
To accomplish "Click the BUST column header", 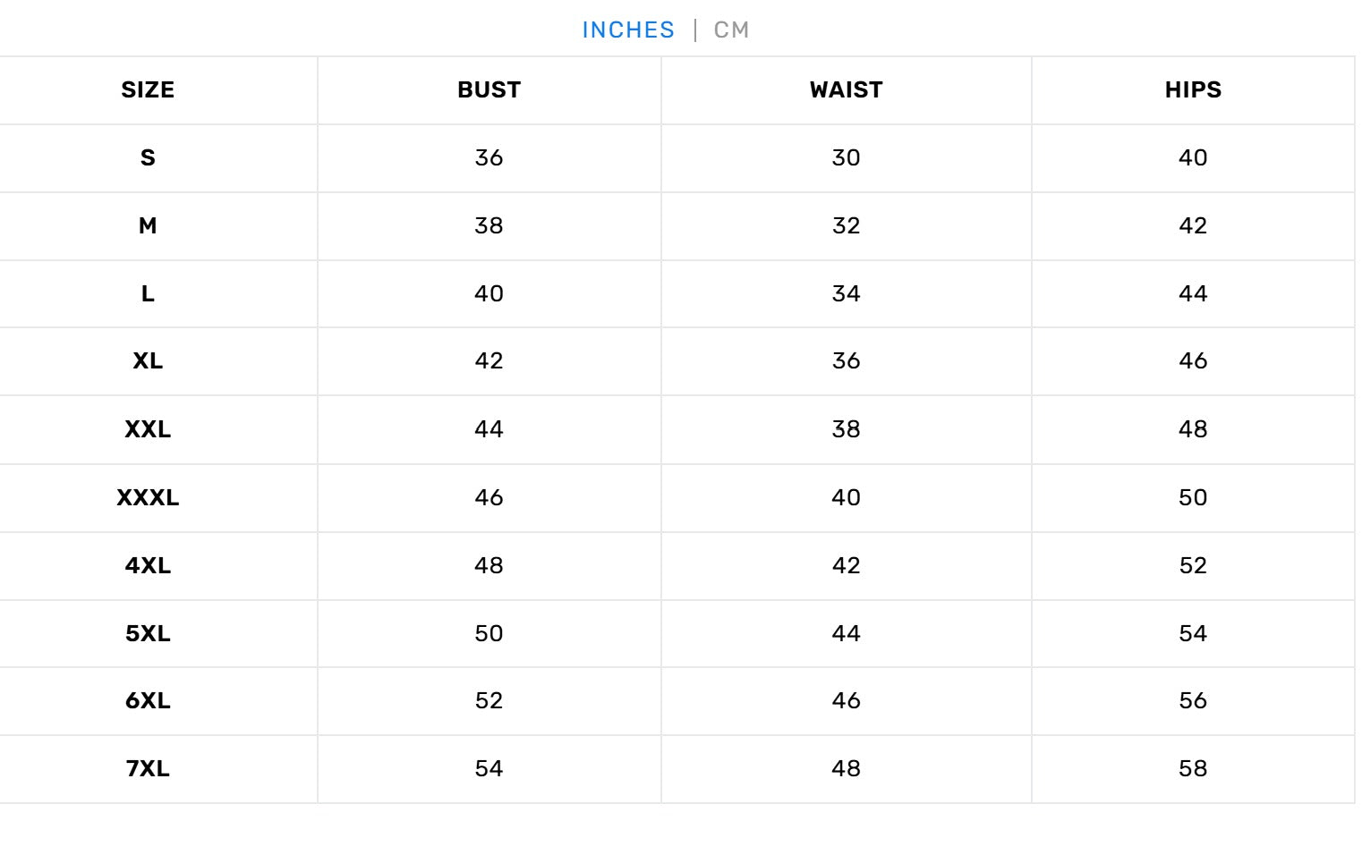I will coord(489,90).
